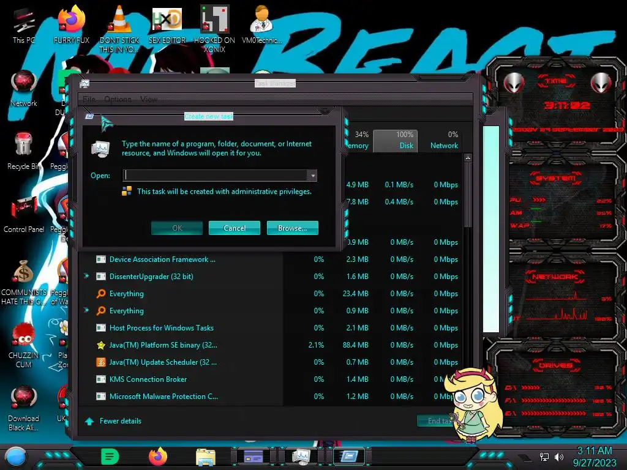The image size is (627, 470).
Task: Open the View menu in Task Manager
Action: pyautogui.click(x=148, y=99)
